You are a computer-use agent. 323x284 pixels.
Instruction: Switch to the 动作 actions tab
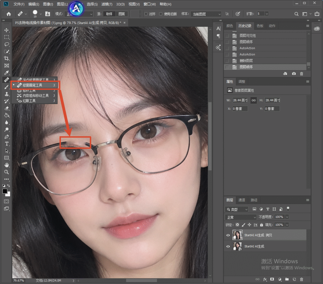(272, 26)
